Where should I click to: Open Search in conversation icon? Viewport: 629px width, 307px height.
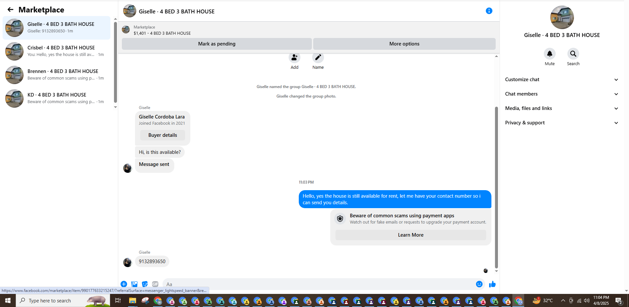tap(573, 54)
